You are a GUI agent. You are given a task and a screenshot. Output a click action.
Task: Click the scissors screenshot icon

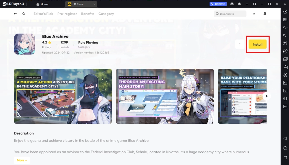tap(285, 75)
